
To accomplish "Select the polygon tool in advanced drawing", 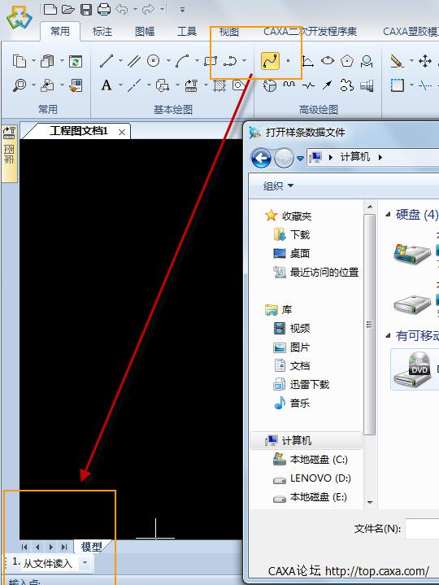I will [347, 61].
